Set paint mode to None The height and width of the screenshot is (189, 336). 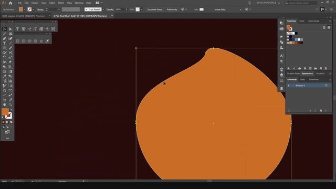coord(11,122)
